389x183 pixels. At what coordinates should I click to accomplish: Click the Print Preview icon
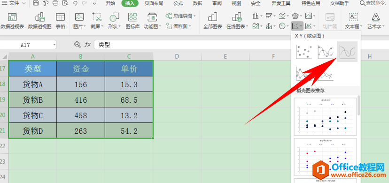[x=65, y=3]
